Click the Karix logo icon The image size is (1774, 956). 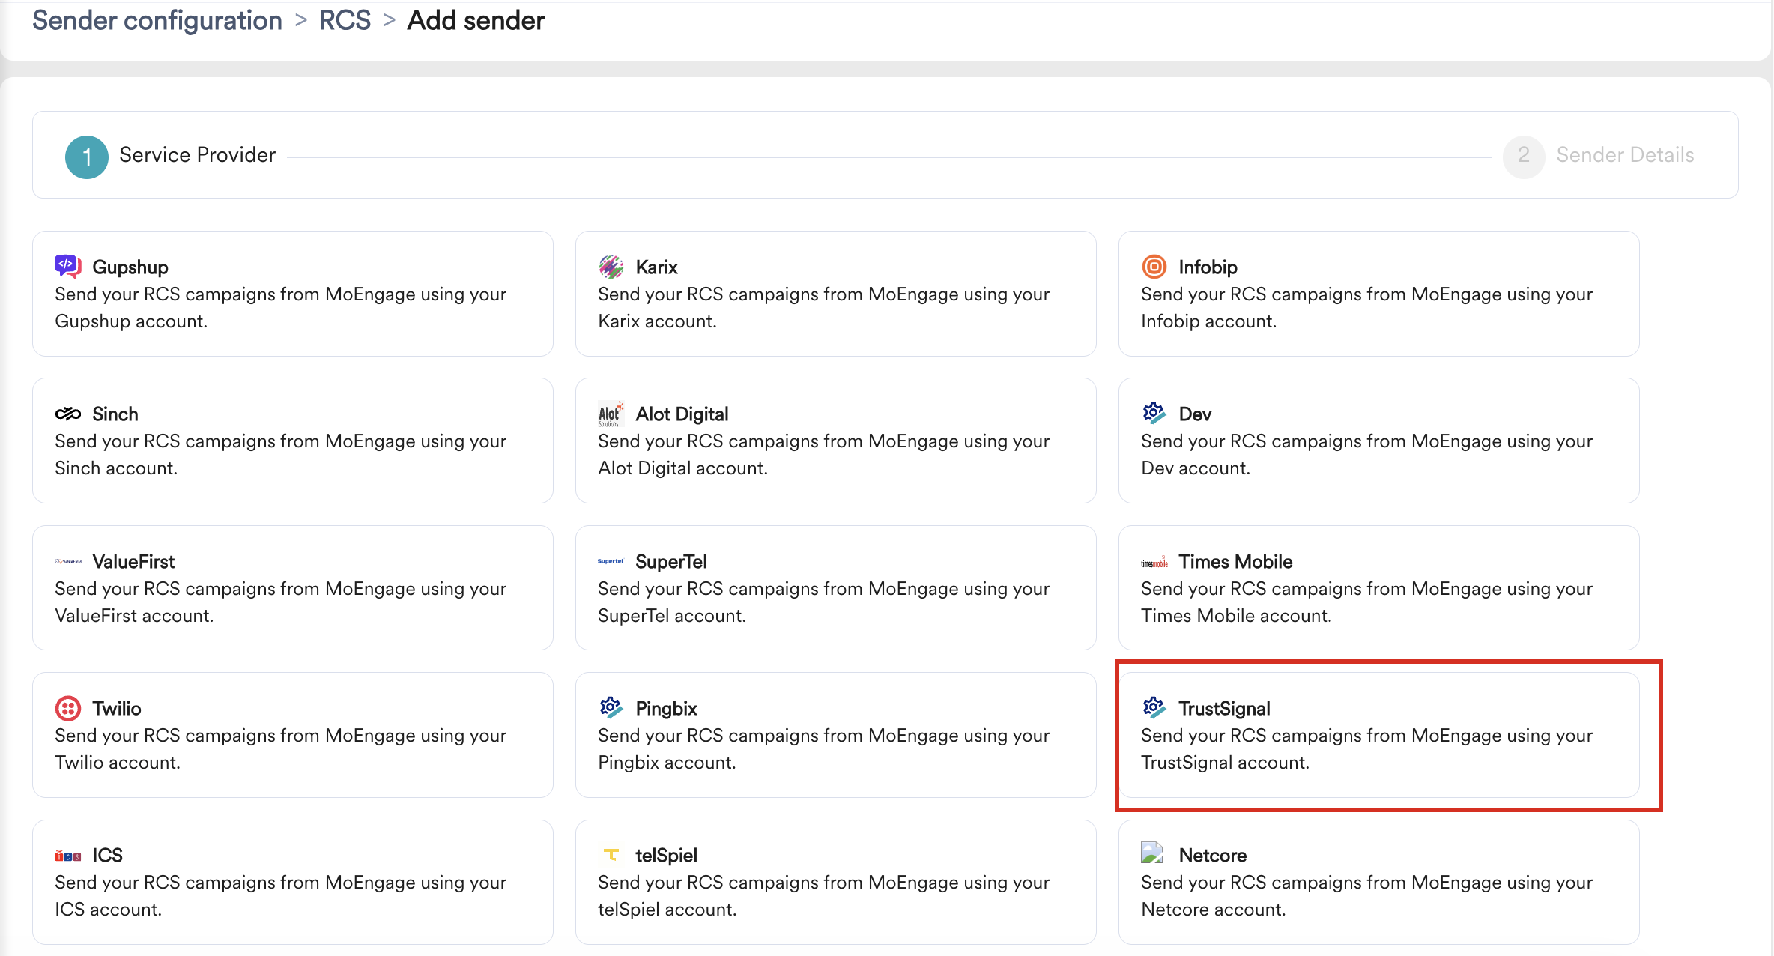click(611, 266)
